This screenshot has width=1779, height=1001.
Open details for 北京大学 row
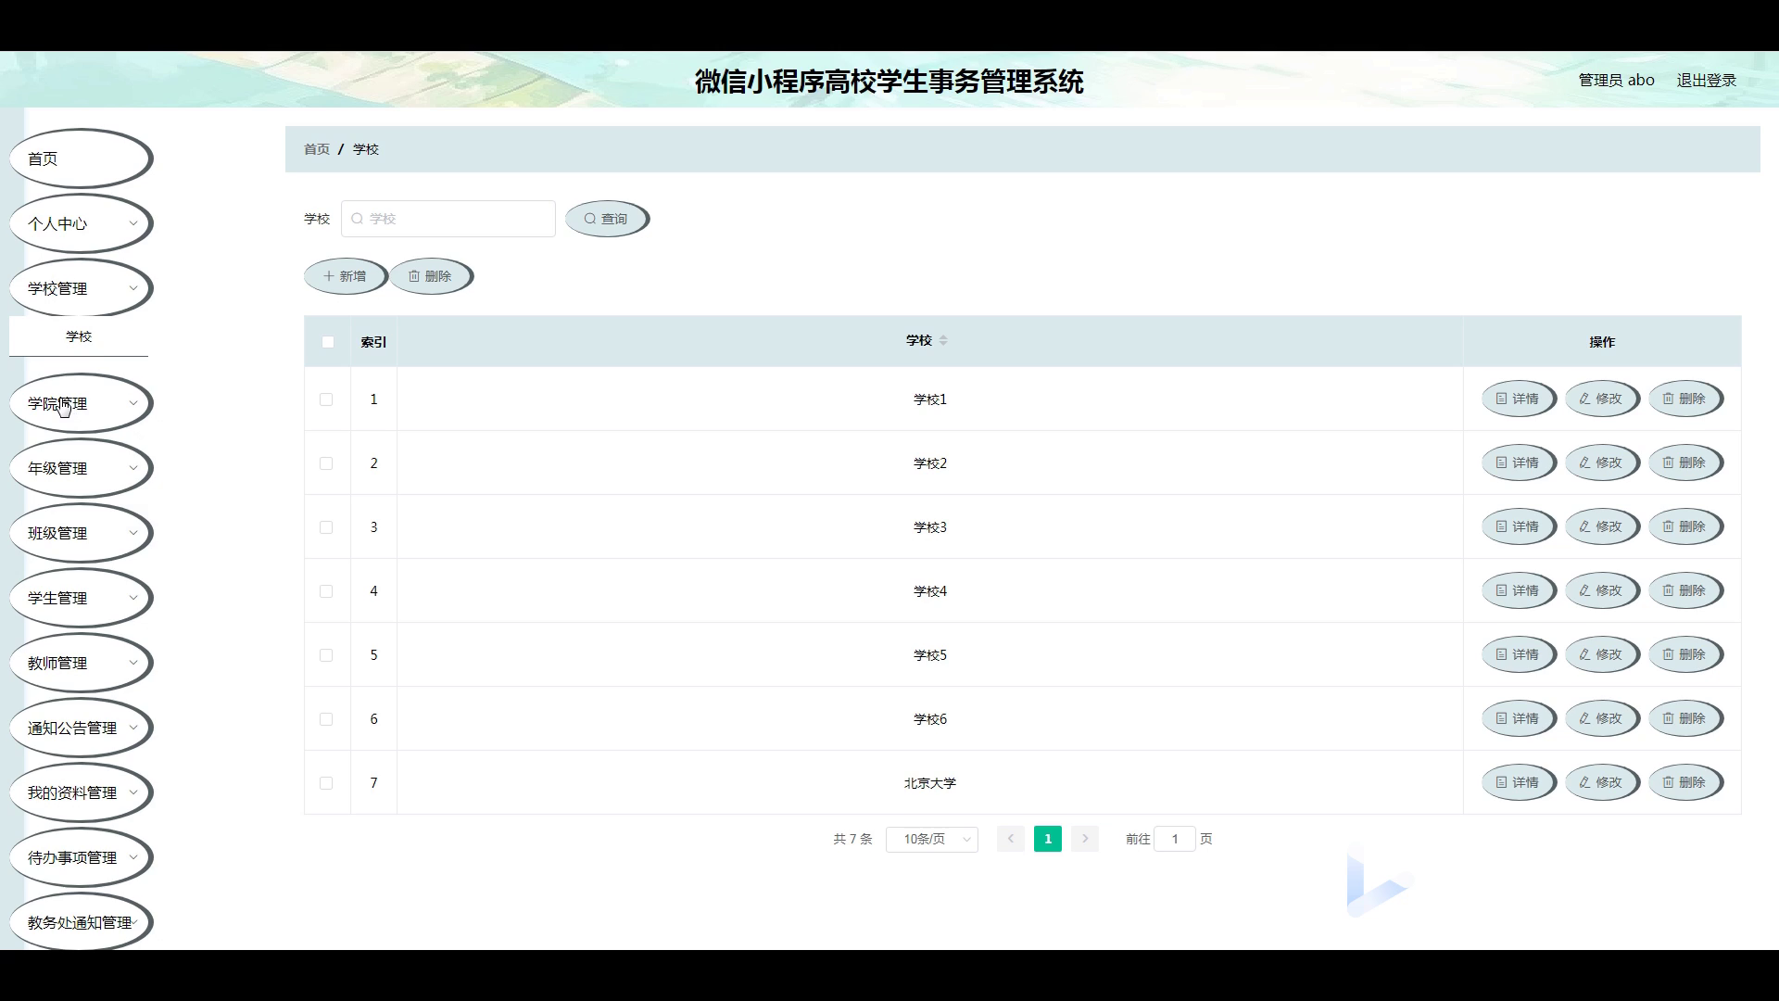1518,782
